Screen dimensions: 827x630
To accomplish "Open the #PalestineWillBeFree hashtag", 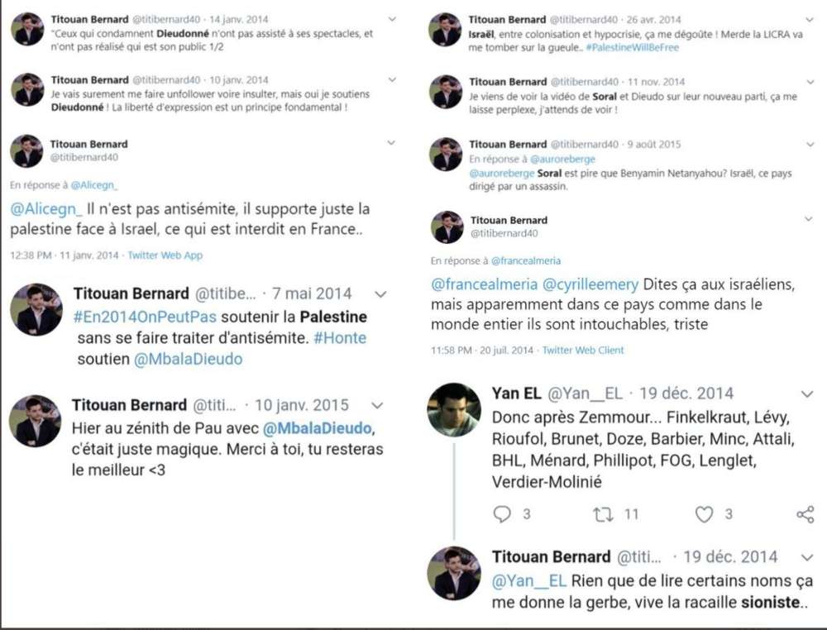I will 633,47.
